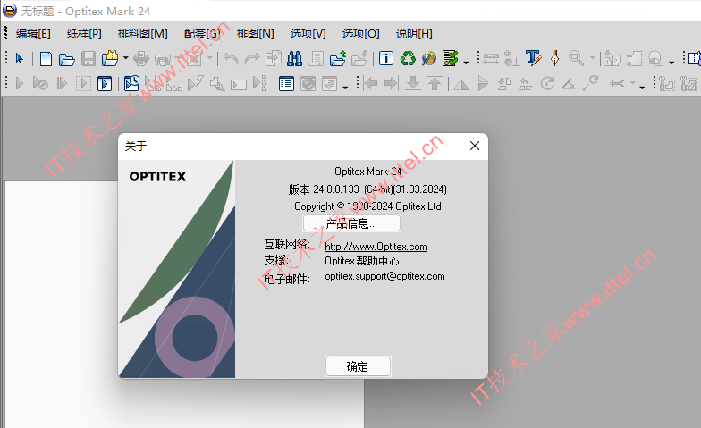Open the 排图[N] menu
The height and width of the screenshot is (428, 701).
click(x=256, y=34)
